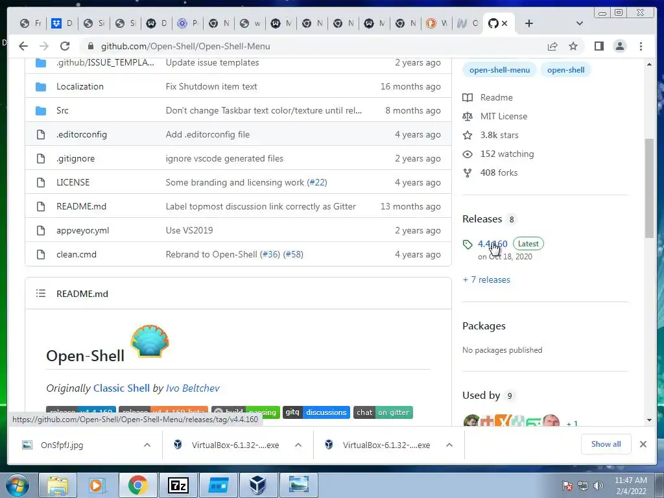
Task: Click the chat on gitter badge
Action: click(x=383, y=412)
